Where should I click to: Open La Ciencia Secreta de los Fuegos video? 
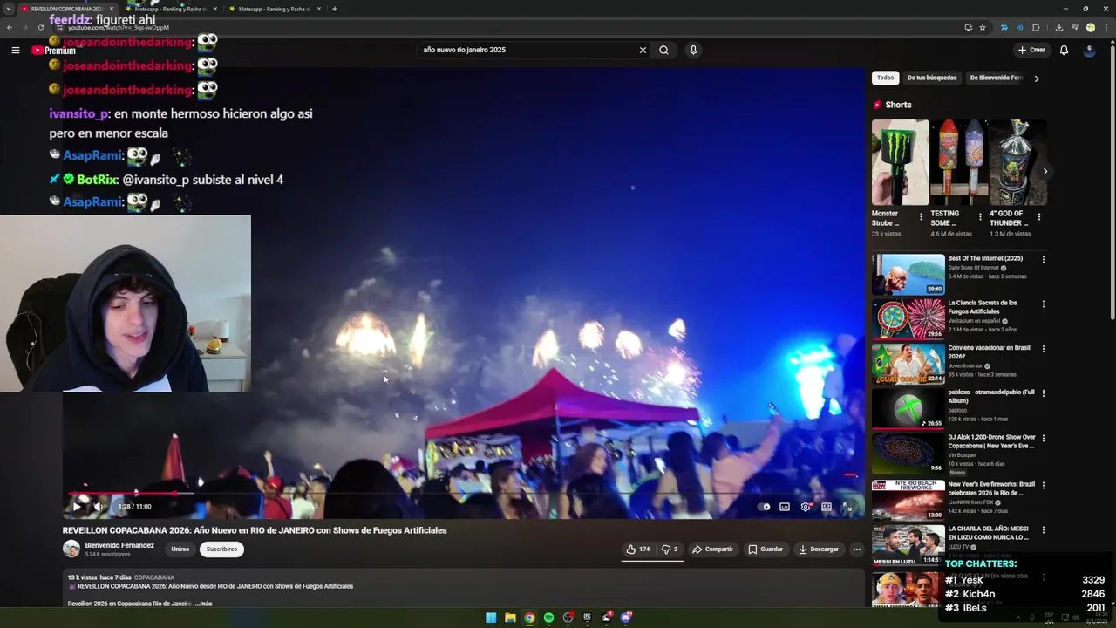pos(908,319)
